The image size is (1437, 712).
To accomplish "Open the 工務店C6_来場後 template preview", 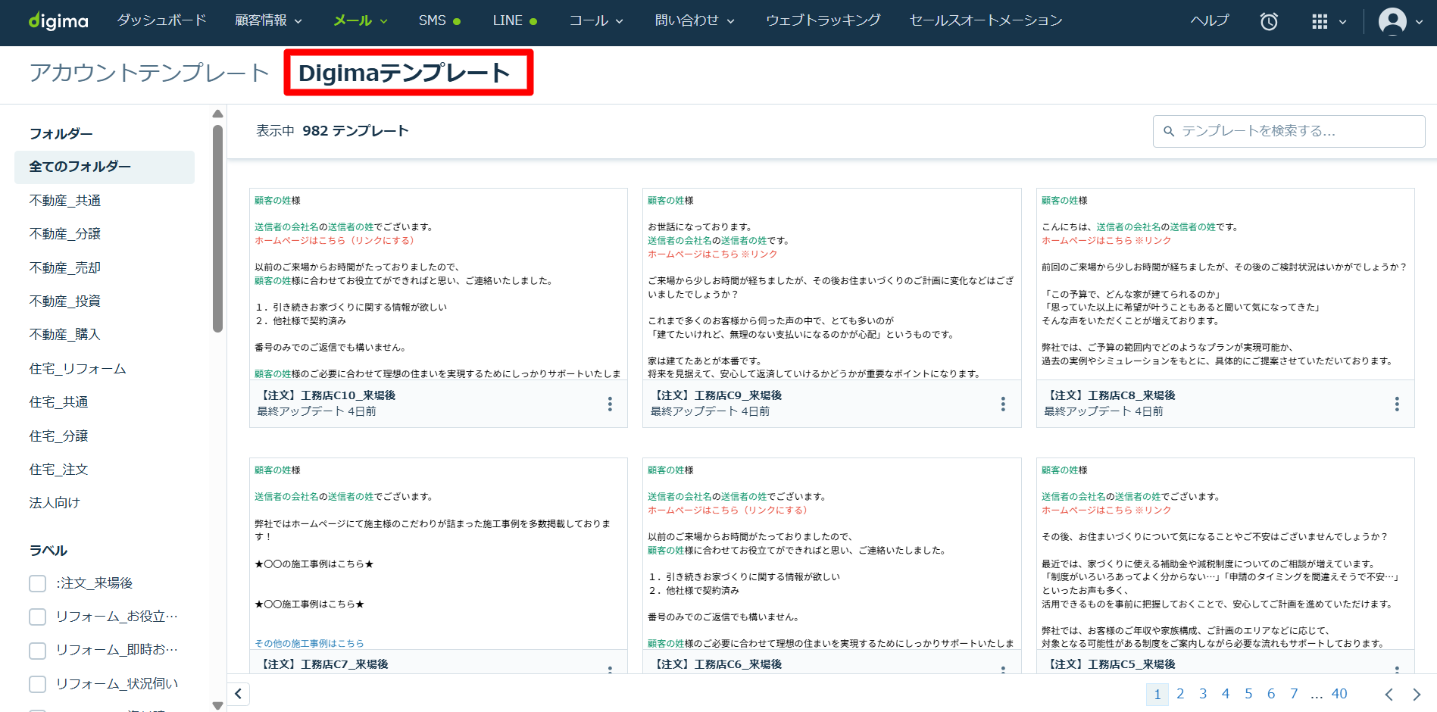I will [832, 554].
